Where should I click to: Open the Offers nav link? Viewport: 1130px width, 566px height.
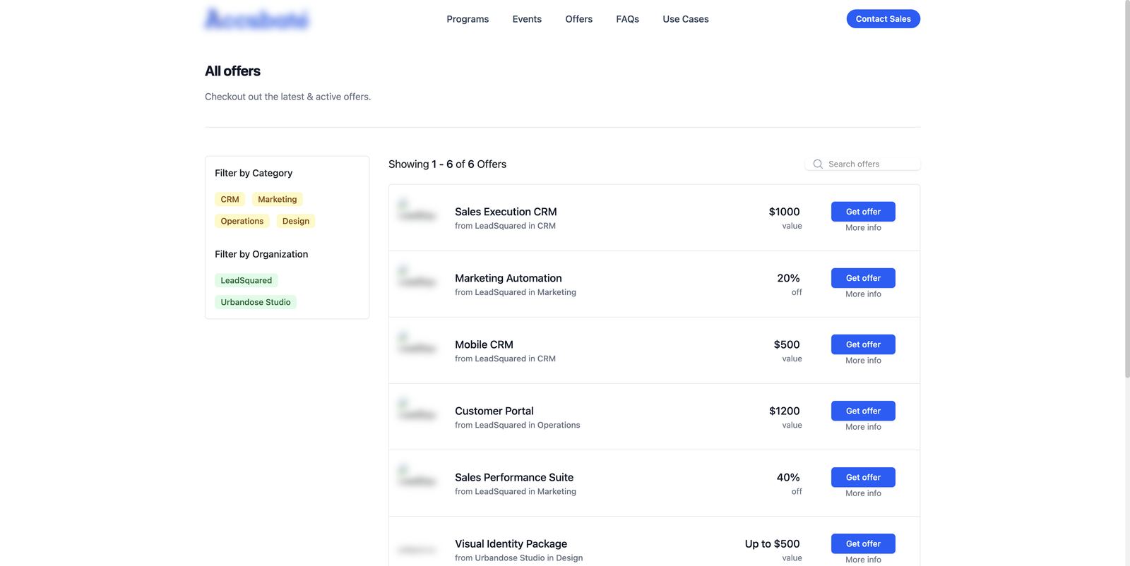(x=578, y=19)
